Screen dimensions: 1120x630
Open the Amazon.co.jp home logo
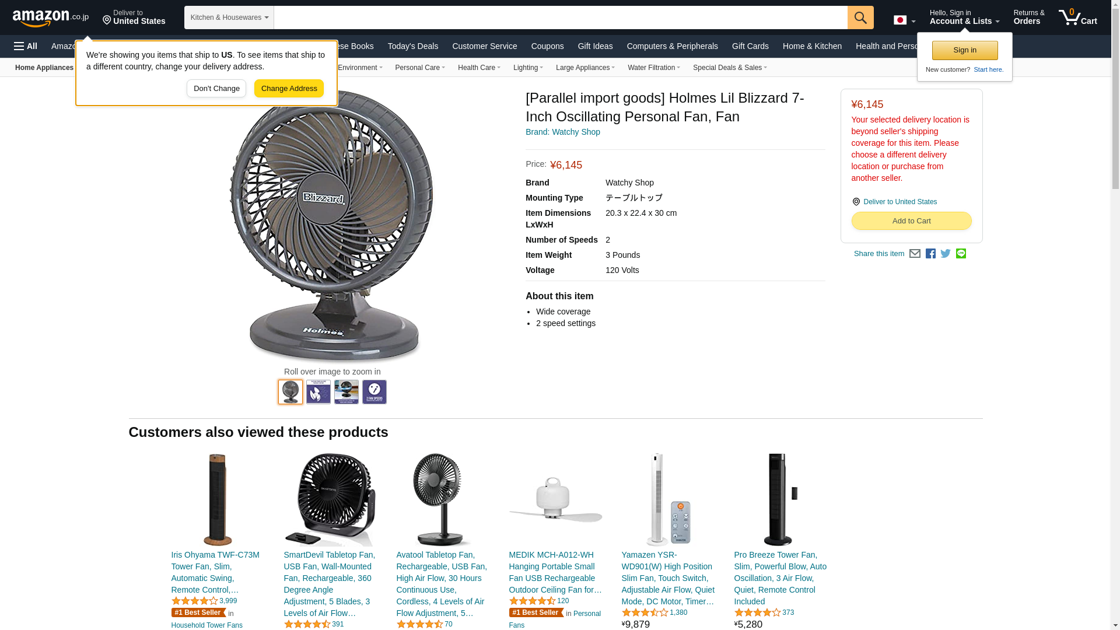coord(51,17)
